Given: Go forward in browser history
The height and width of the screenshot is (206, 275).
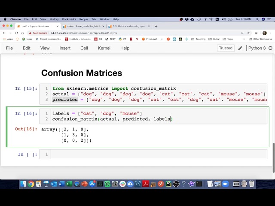Looking at the screenshot, I should 10,33.
